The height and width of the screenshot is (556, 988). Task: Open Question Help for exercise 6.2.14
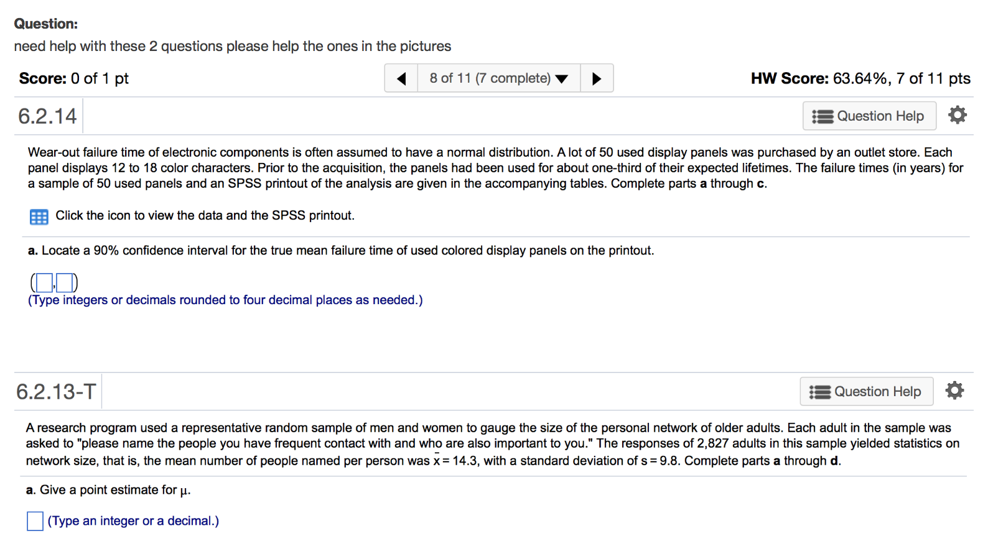coord(869,116)
